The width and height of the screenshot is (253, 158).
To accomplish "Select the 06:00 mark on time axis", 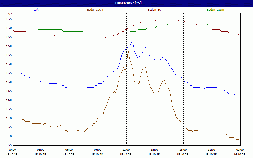I will pos(69,150).
